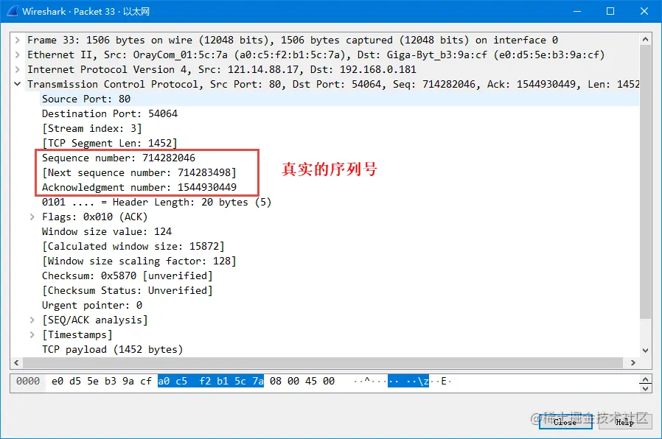Screen dimensions: 662x439
Task: Click scroll-up arrow of packet details pane
Action: point(645,39)
